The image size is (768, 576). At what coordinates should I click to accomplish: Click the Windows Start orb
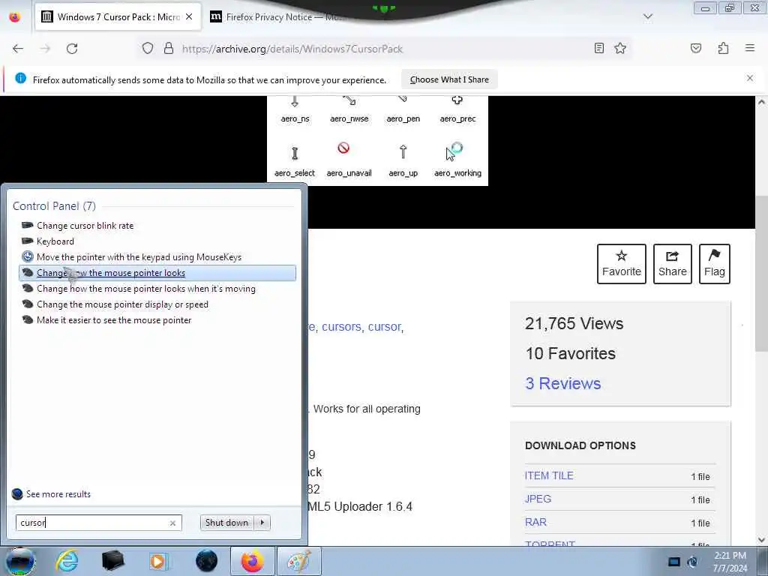(x=20, y=561)
